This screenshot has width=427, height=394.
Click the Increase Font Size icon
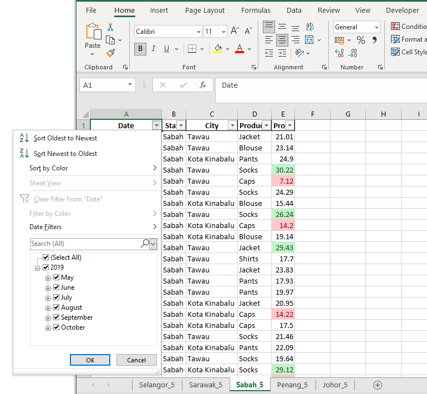click(x=235, y=32)
